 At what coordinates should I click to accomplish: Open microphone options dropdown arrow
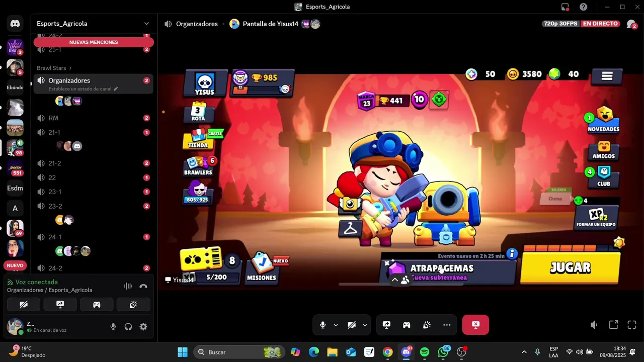336,325
